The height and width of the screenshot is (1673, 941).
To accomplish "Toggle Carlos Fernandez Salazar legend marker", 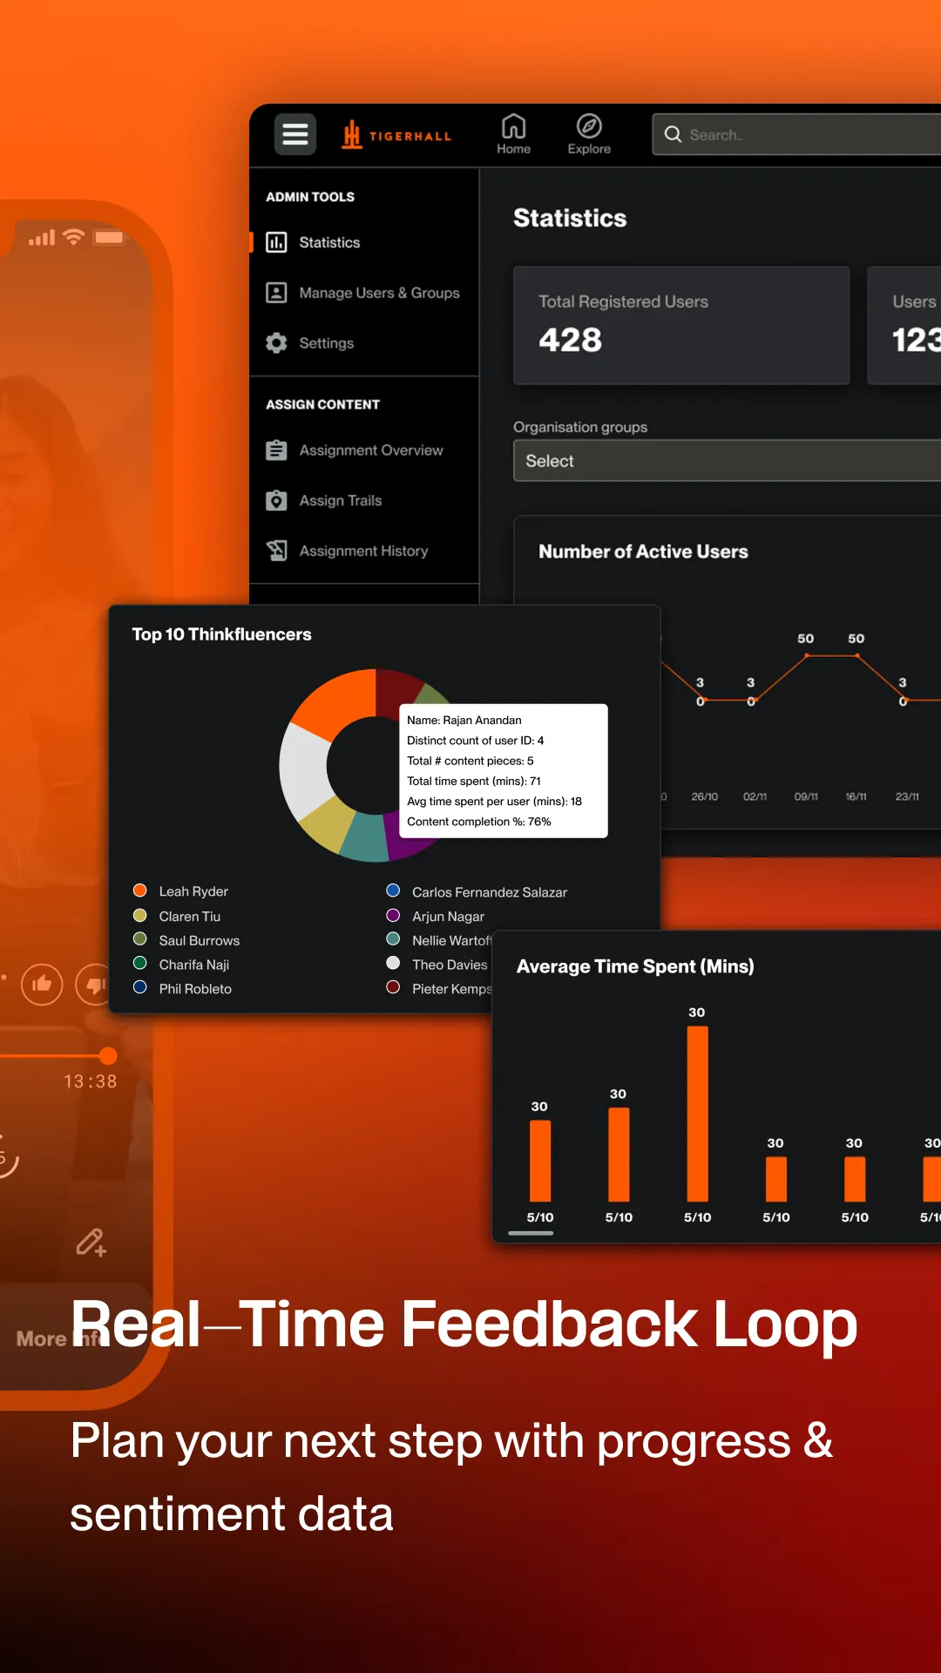I will (393, 891).
